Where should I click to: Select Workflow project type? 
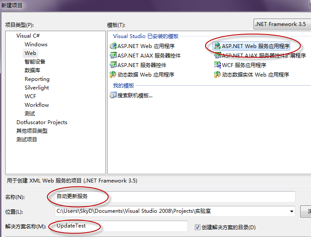[x=37, y=105]
